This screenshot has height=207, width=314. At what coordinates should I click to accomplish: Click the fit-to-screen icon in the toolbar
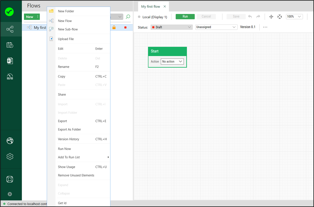280,16
